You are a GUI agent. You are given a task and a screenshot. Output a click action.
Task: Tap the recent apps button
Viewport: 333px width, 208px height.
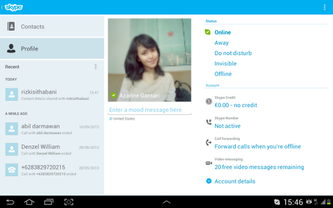pos(49,202)
